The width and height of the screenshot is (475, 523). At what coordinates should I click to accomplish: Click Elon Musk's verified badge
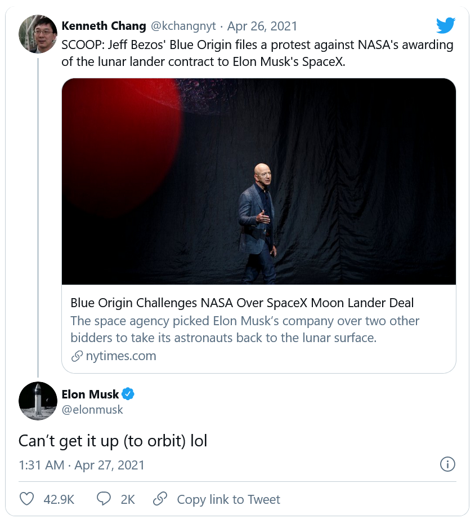(x=128, y=394)
